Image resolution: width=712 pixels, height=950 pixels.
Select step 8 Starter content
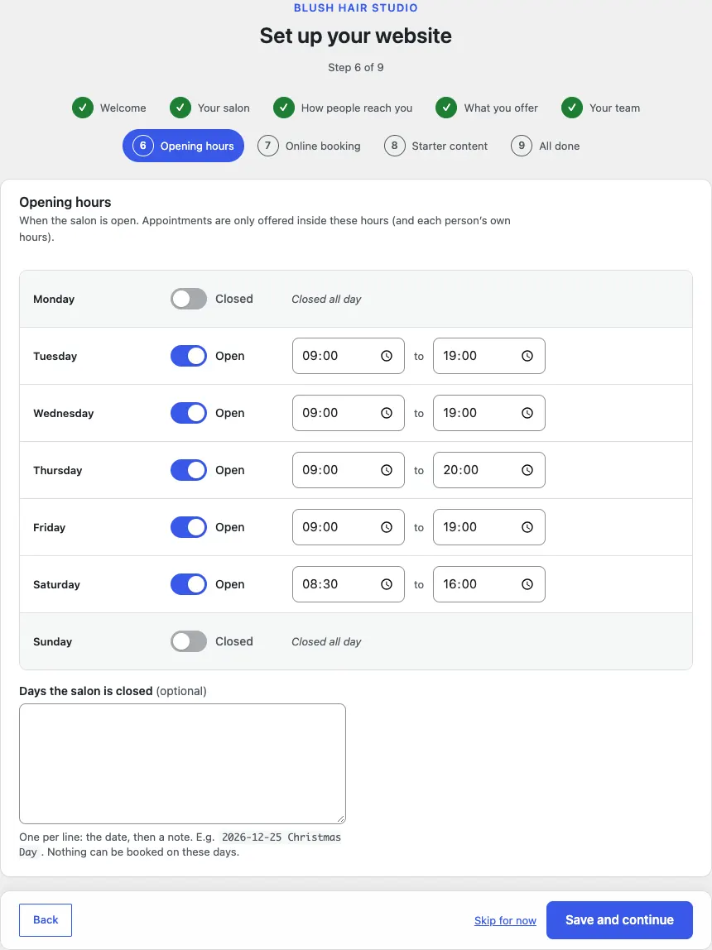pos(435,146)
